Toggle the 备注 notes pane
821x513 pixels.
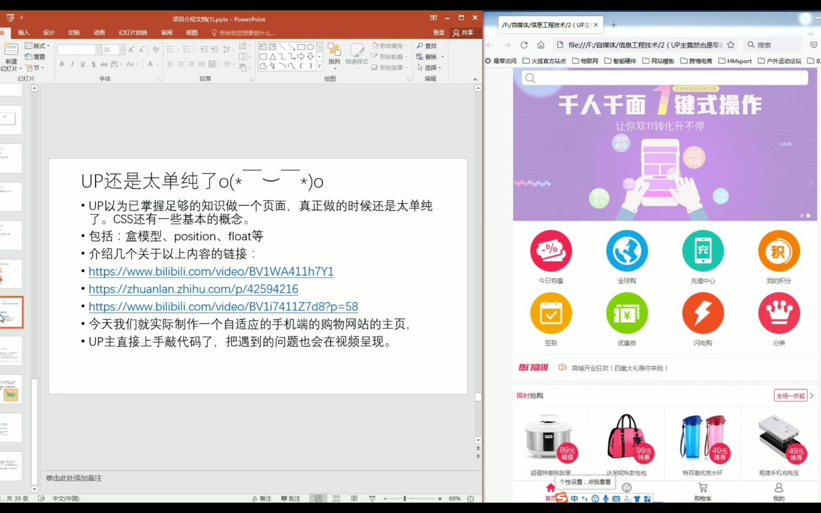click(262, 498)
